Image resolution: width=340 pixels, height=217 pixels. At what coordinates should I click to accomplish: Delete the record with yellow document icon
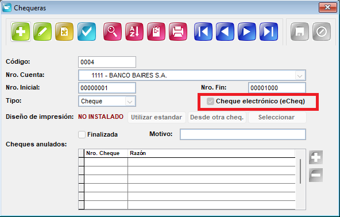64,32
